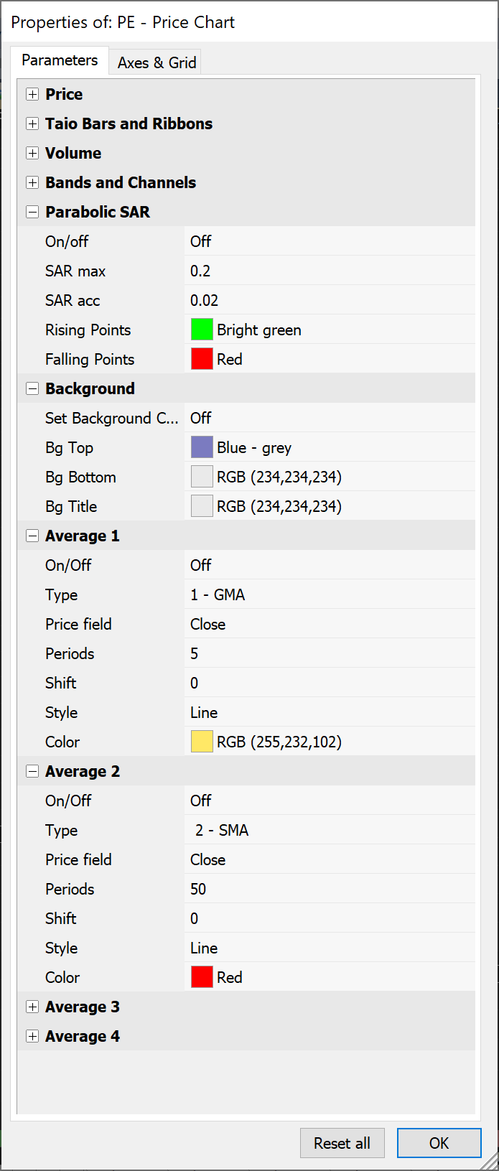Image resolution: width=499 pixels, height=1171 pixels.
Task: Expand the Price section
Action: click(32, 94)
